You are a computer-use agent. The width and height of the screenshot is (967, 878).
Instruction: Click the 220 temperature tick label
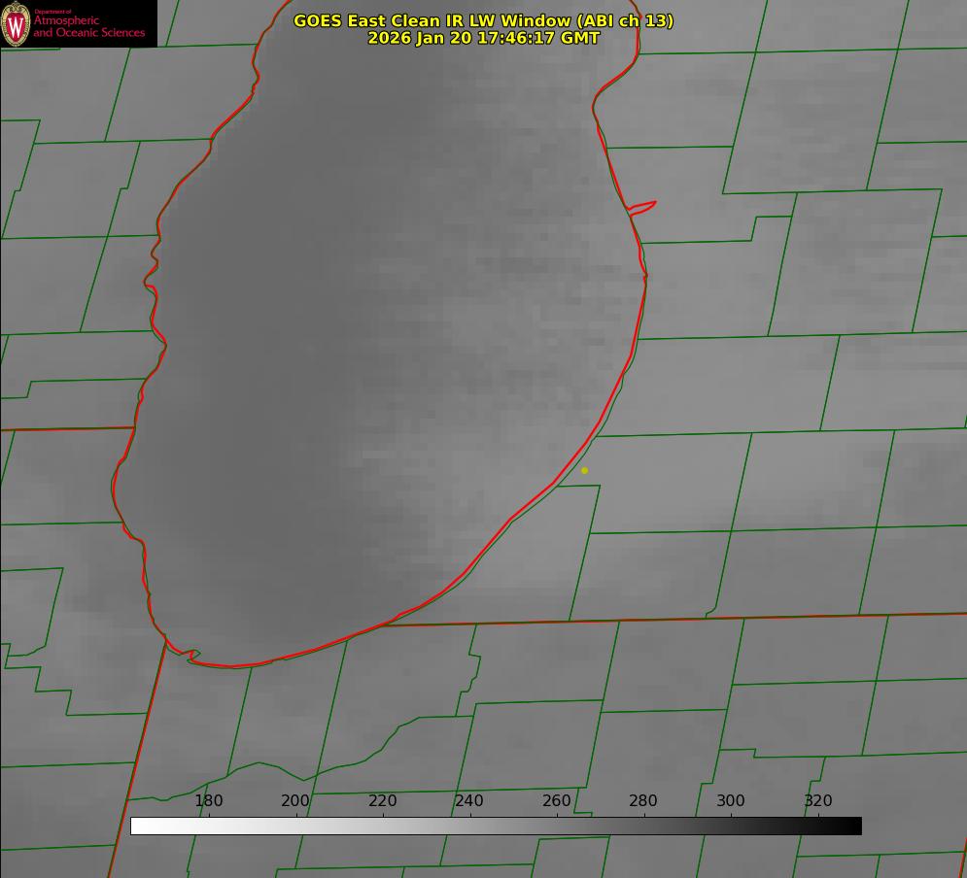point(383,800)
